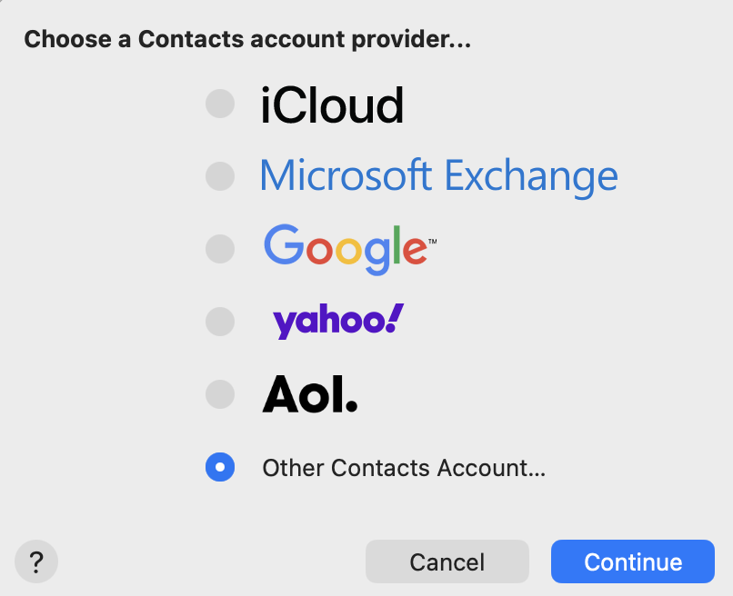Select the Aol radio button
733x596 pixels.
click(220, 394)
